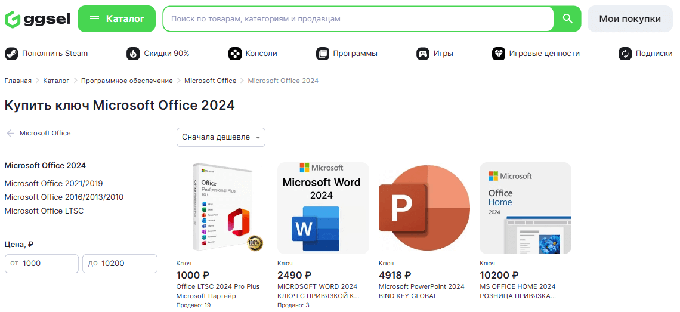Open Microsoft PowerPoint 2024 BIND KEY listing
680x312 pixels.
tap(422, 291)
